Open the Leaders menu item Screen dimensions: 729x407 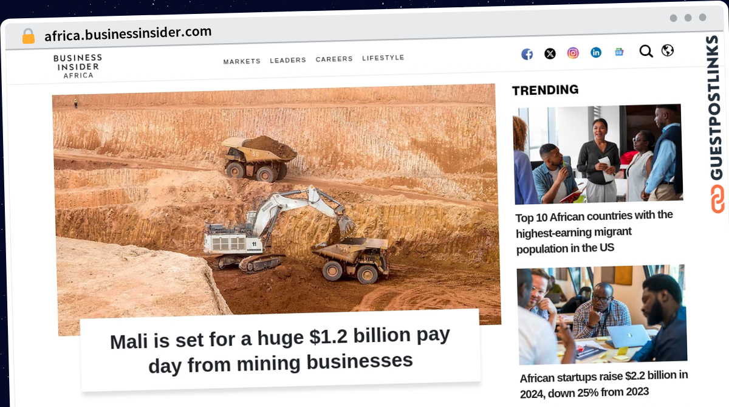(288, 60)
